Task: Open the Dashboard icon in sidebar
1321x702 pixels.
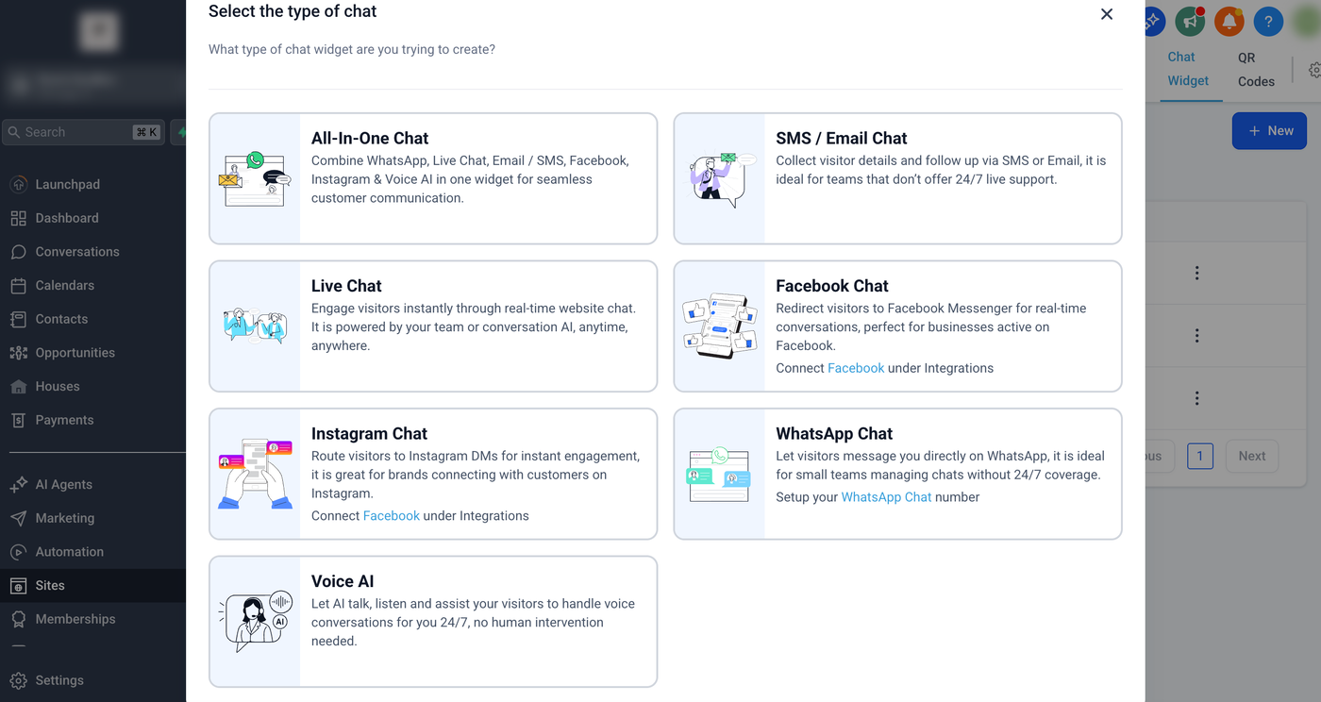Action: click(18, 218)
